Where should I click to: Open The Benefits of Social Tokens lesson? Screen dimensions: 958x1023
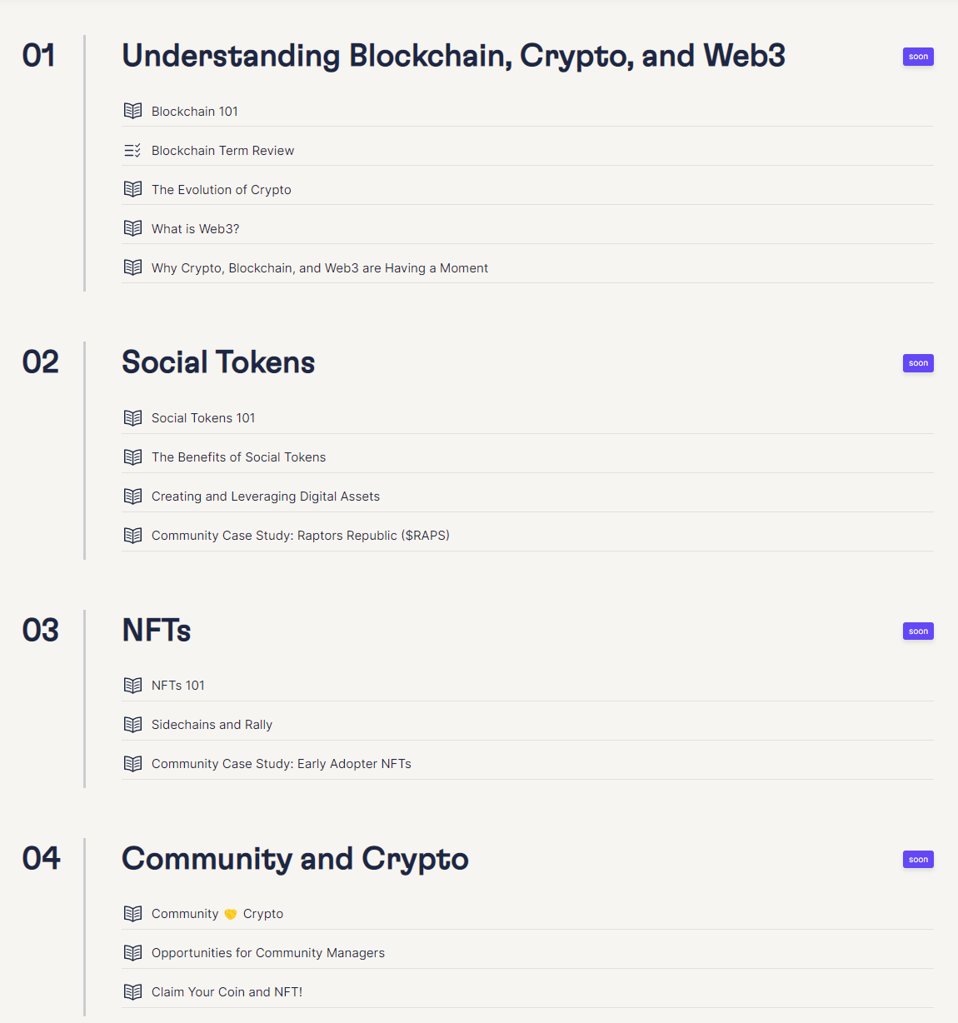tap(527, 457)
